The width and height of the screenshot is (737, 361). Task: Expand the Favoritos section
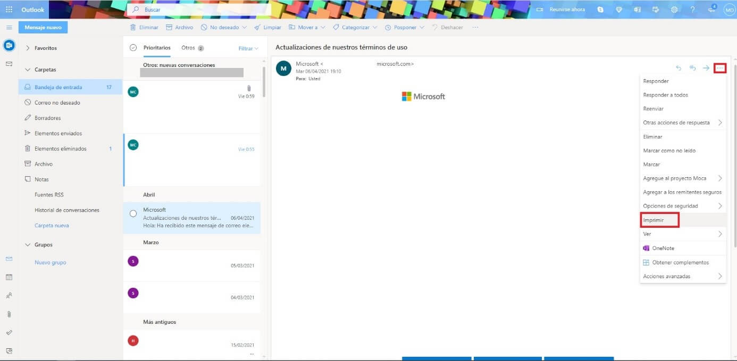click(28, 48)
